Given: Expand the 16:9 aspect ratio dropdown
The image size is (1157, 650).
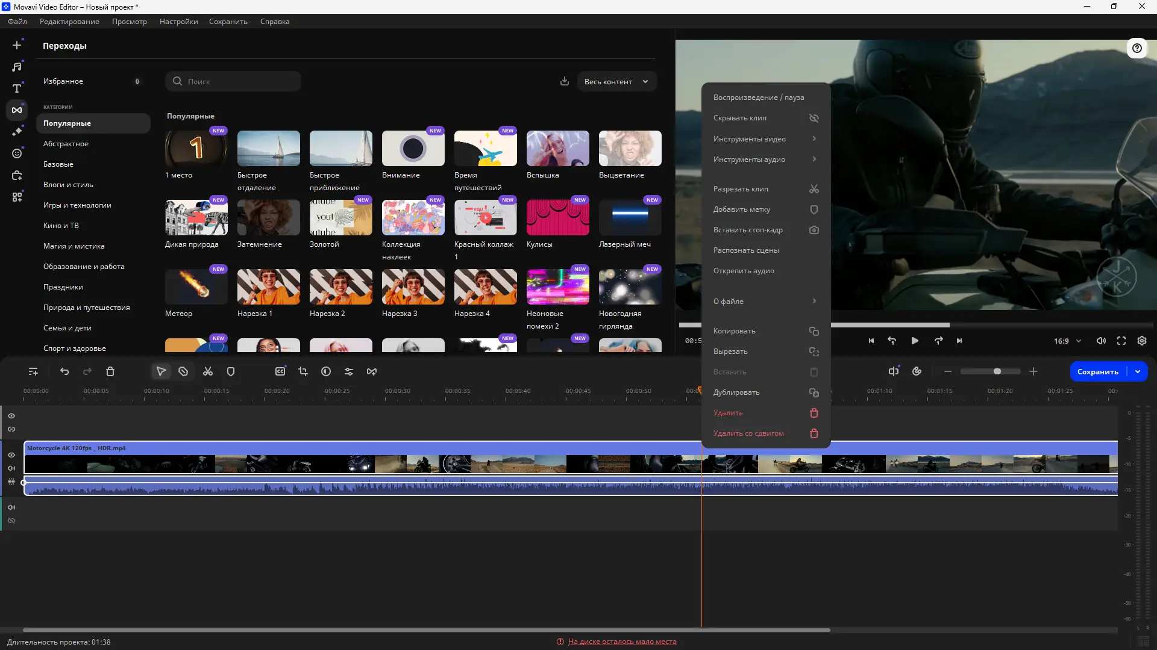Looking at the screenshot, I should tap(1067, 341).
